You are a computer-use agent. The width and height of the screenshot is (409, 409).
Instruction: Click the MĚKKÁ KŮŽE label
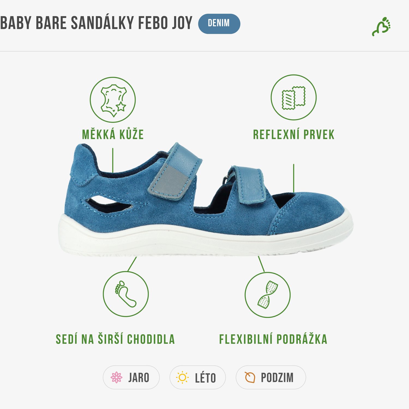pyautogui.click(x=113, y=134)
